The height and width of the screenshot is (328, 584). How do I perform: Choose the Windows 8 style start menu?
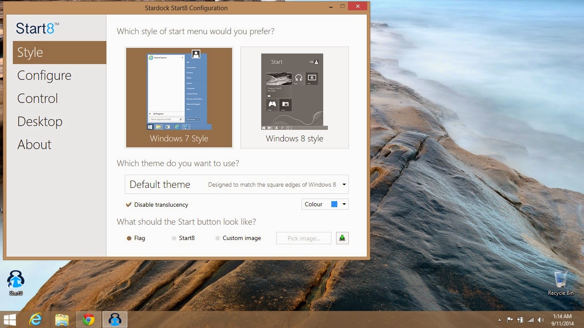click(295, 97)
